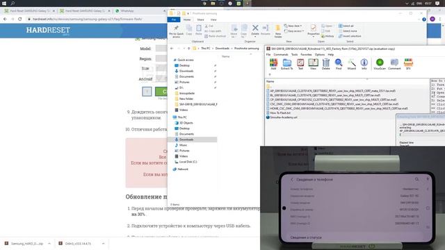Switch to the Explorer Share tab
445x250 pixels.
click(200, 19)
